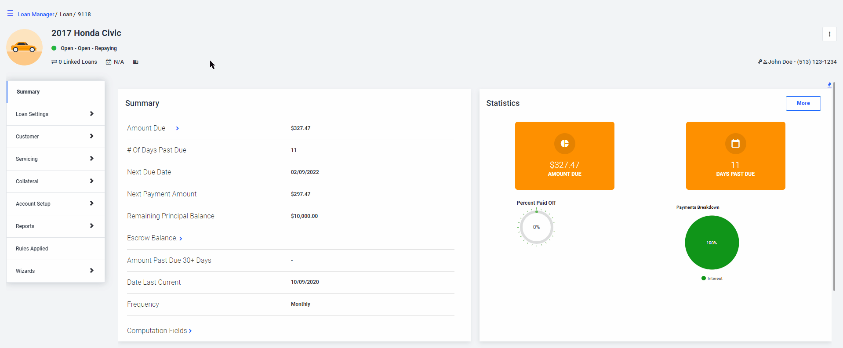Toggle the Interest legend dot
Image resolution: width=843 pixels, height=348 pixels.
tap(704, 278)
